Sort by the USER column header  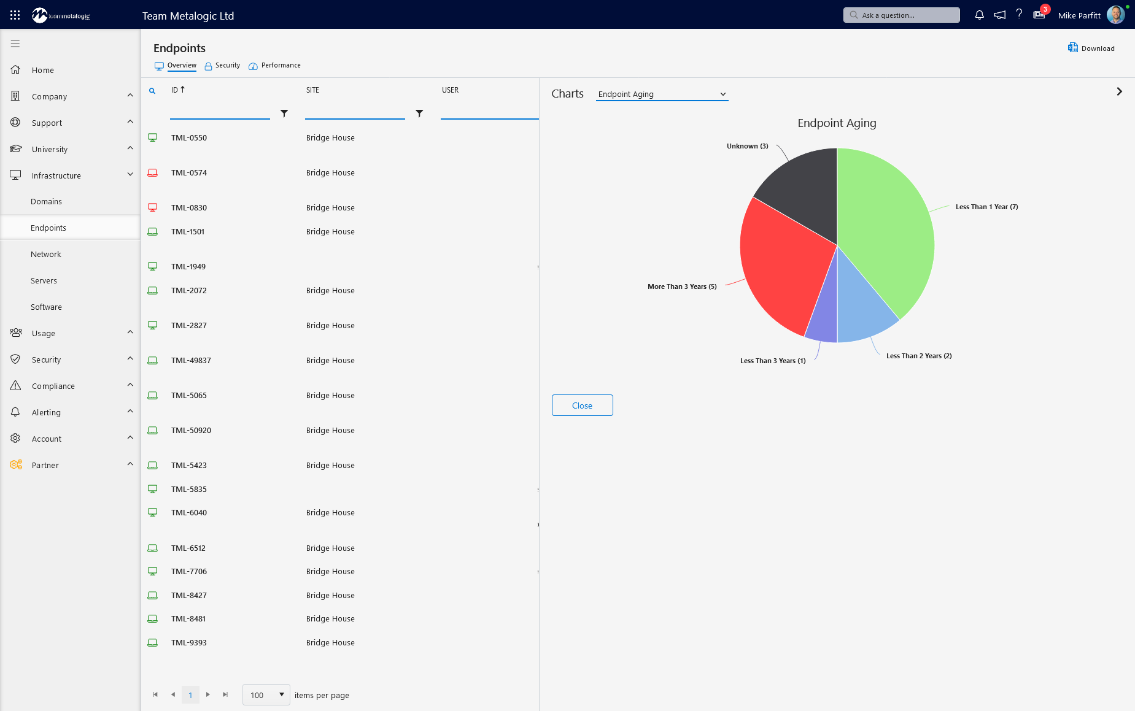[451, 90]
